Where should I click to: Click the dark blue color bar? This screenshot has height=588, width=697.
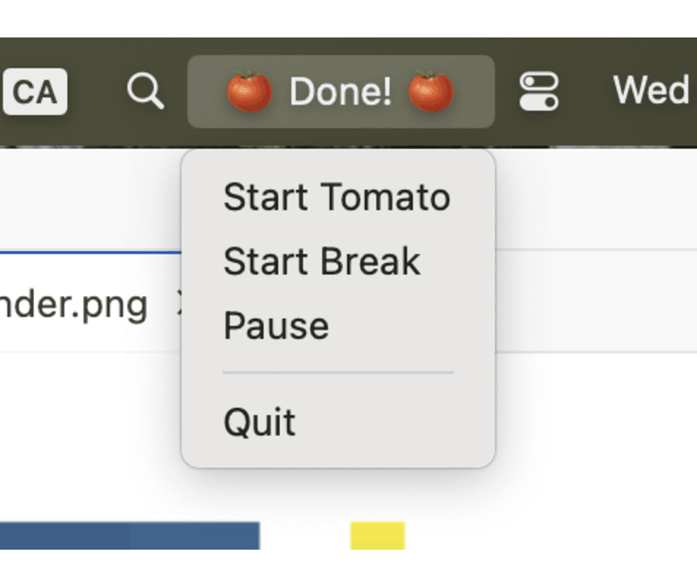pyautogui.click(x=64, y=536)
